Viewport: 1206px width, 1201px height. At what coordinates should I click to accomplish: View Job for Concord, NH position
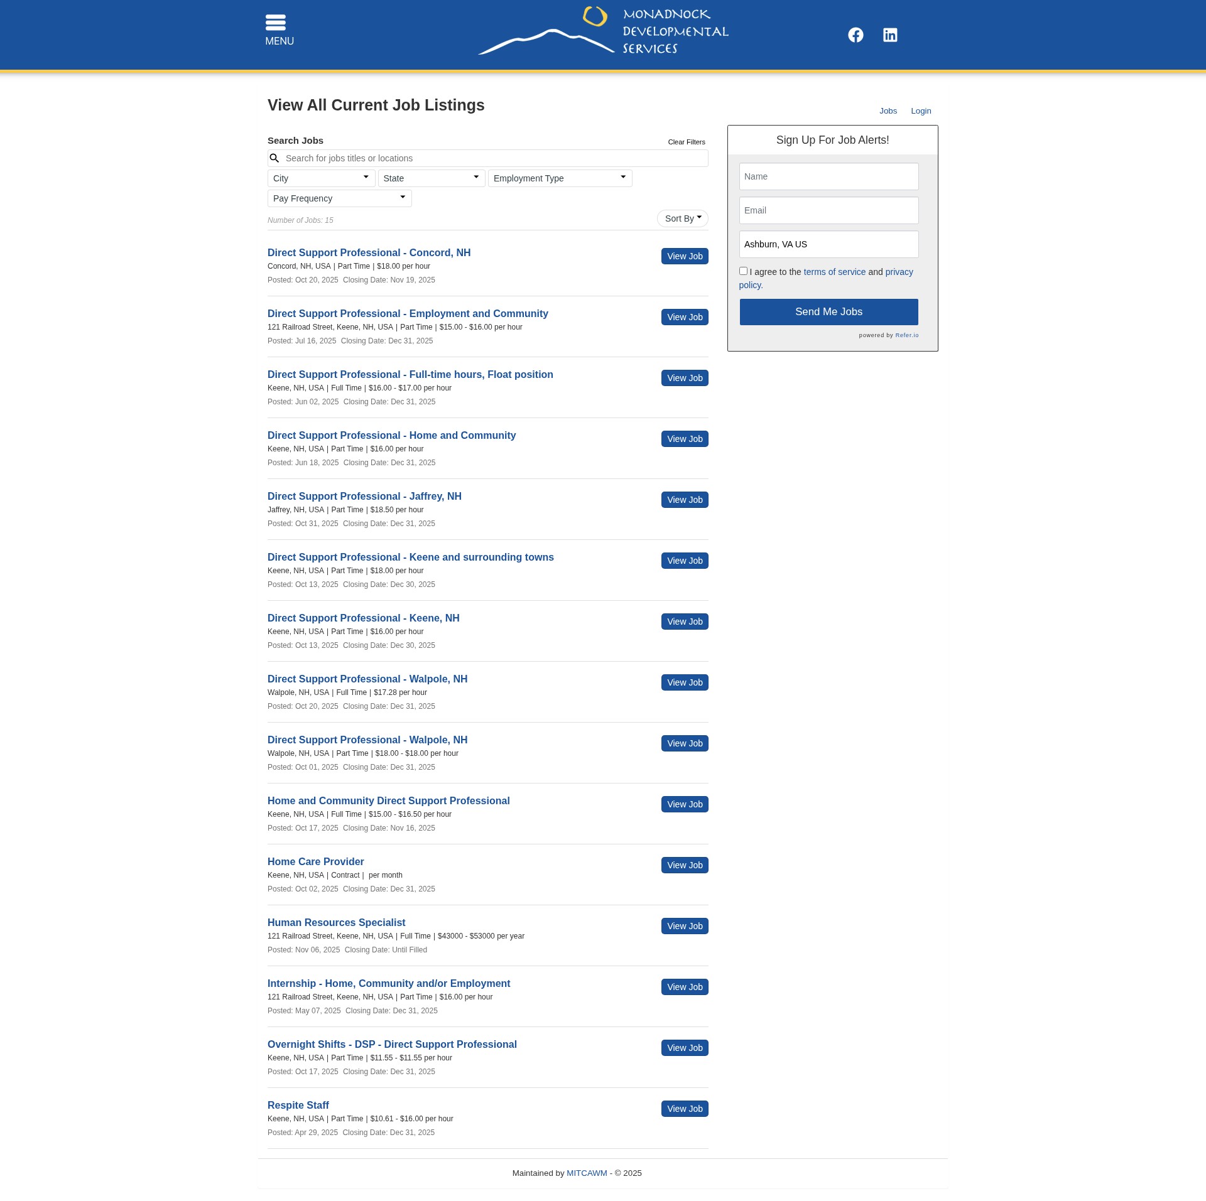pos(685,256)
